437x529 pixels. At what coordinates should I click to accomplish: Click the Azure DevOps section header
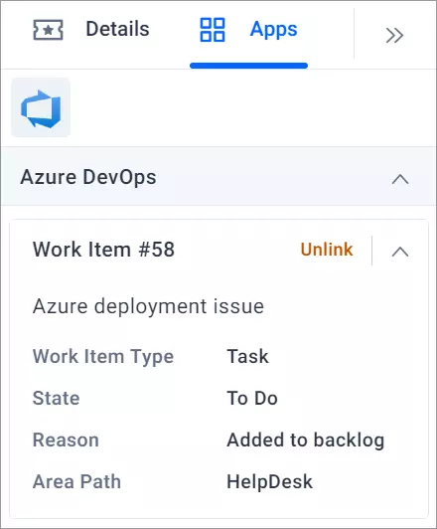point(218,176)
